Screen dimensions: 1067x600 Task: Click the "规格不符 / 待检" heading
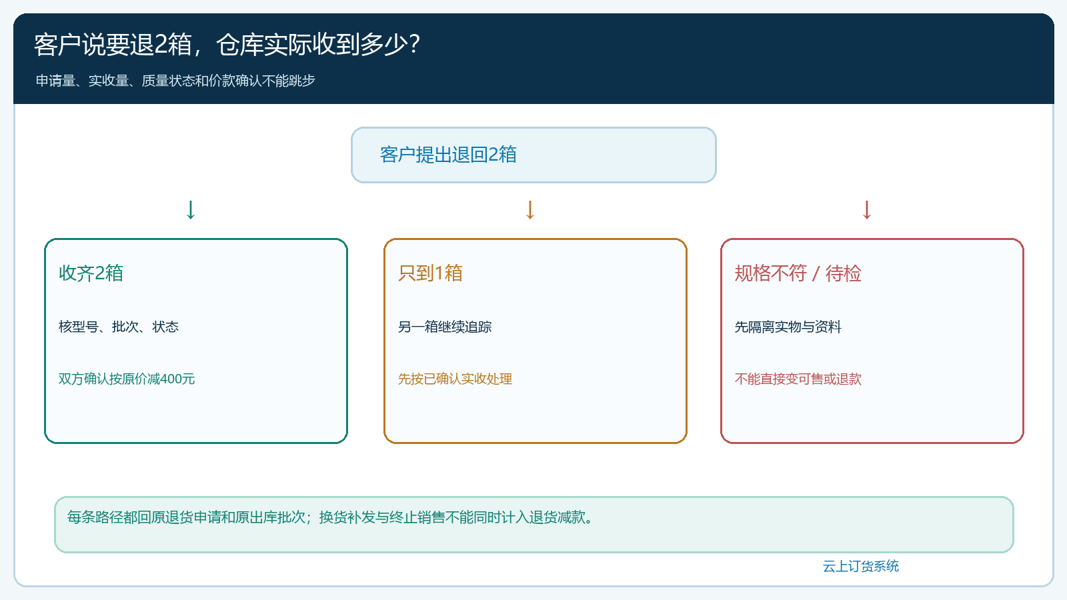(798, 273)
